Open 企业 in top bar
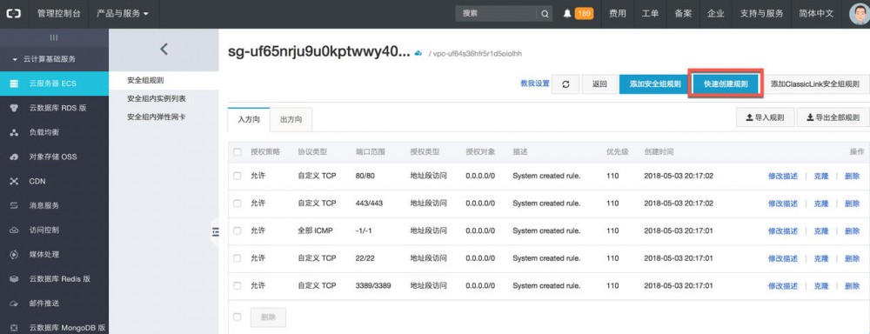The image size is (870, 334). (716, 14)
